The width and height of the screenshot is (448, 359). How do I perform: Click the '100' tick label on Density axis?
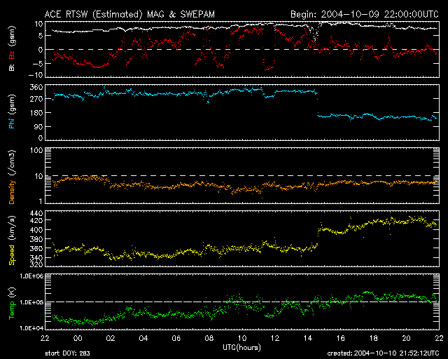click(36, 150)
